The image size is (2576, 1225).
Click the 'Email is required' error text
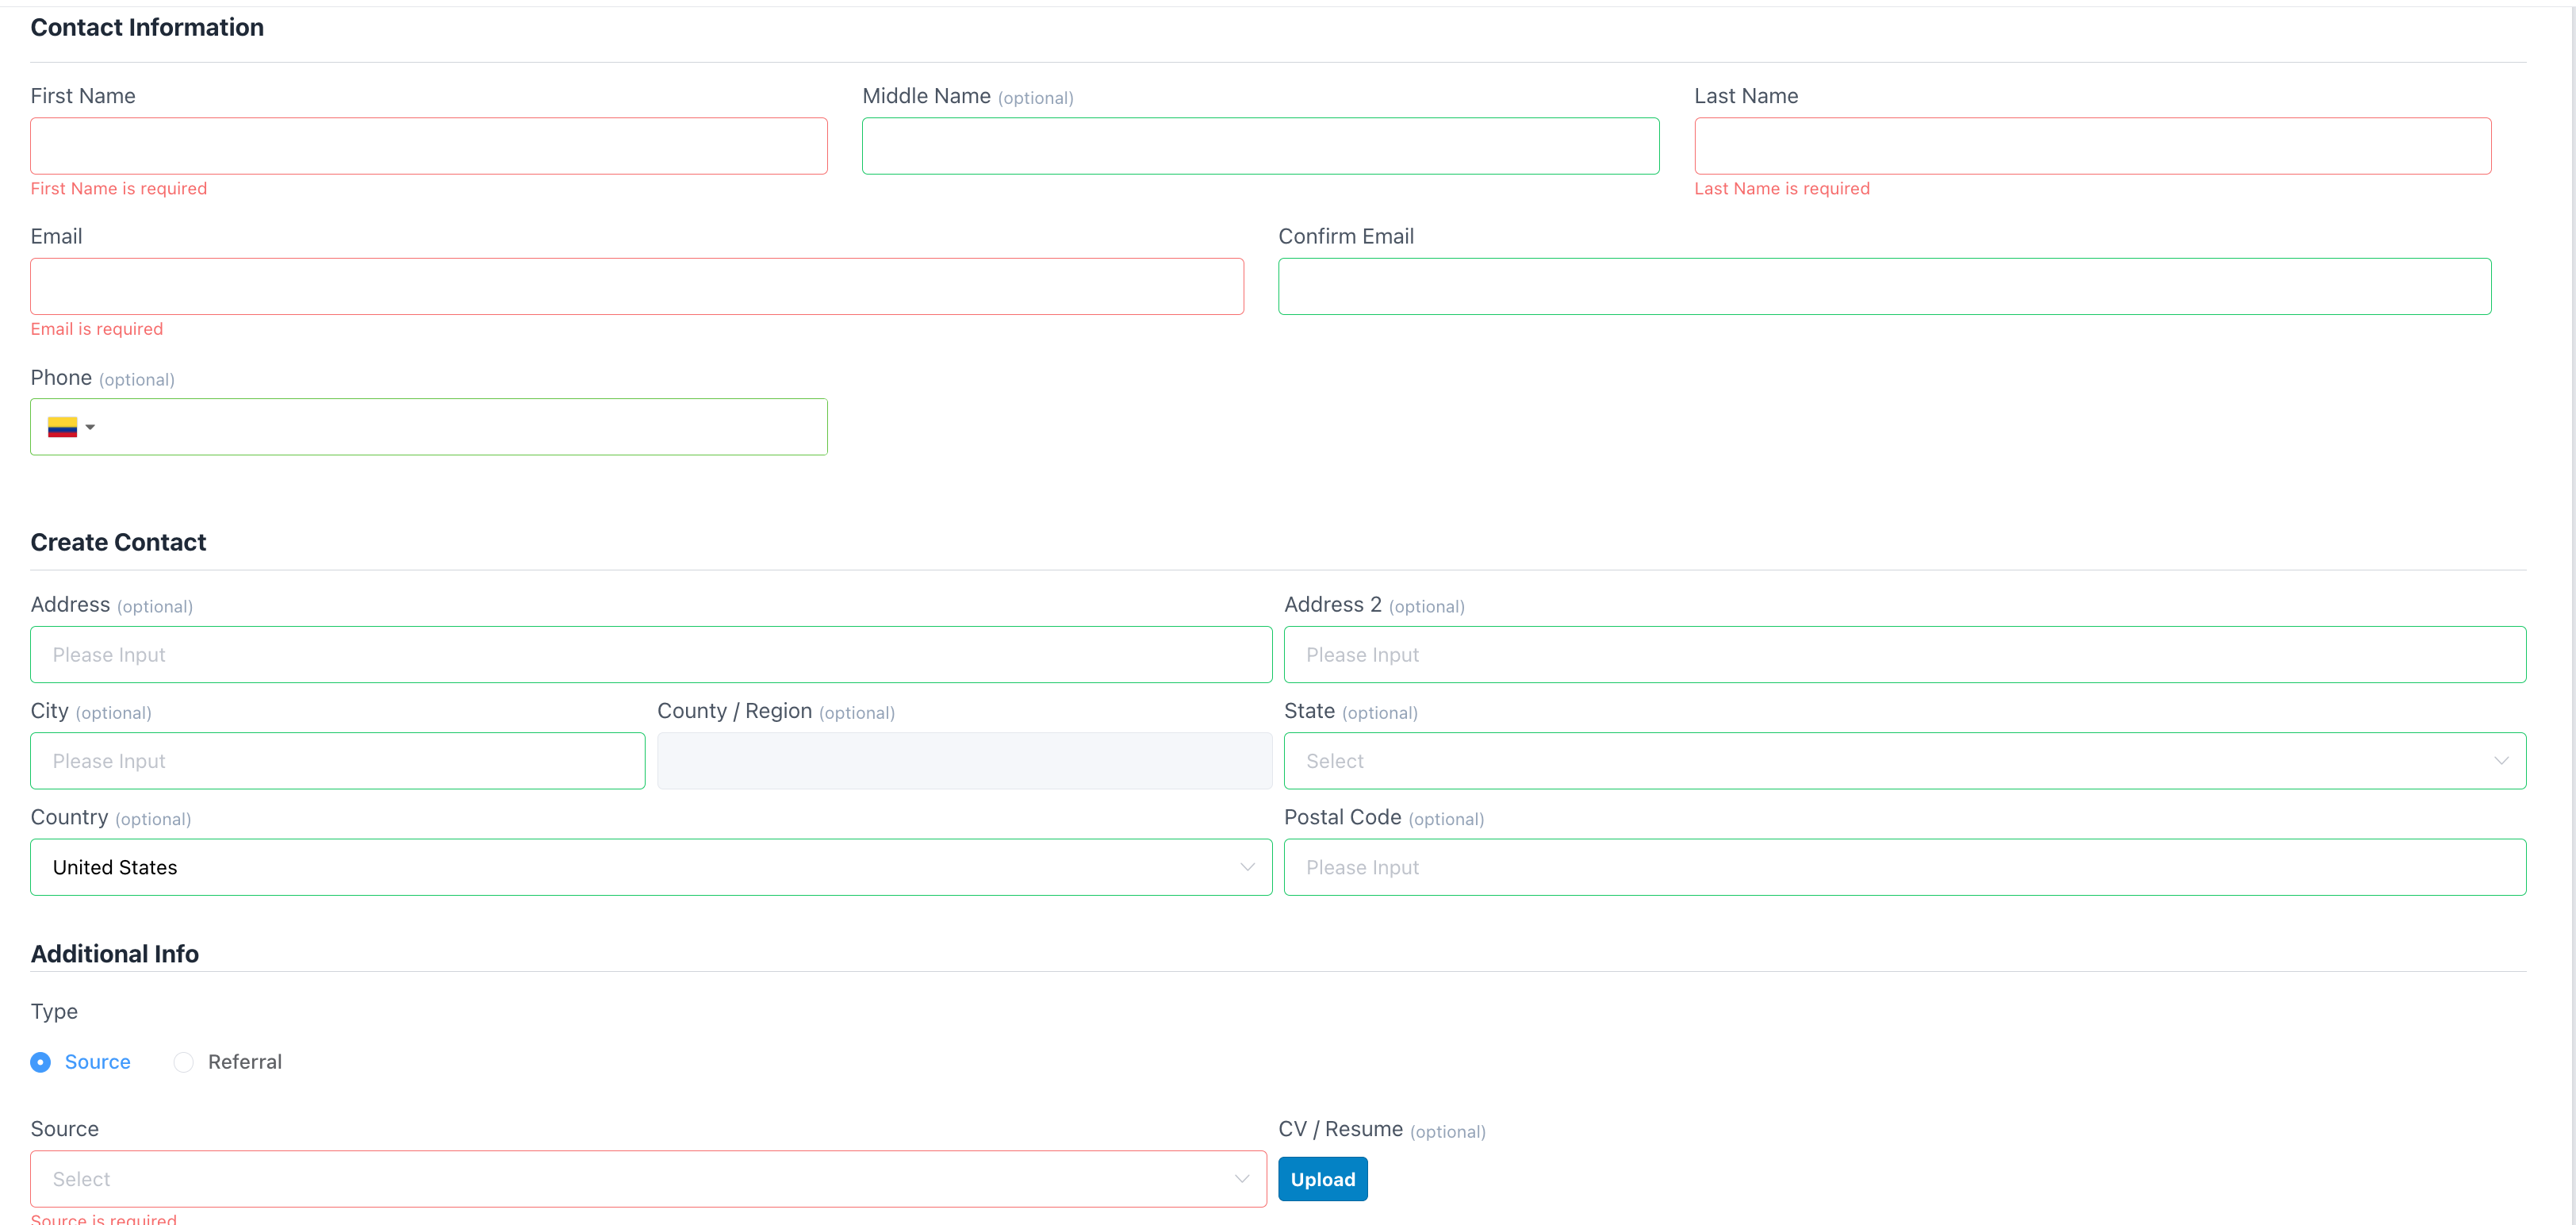(97, 329)
